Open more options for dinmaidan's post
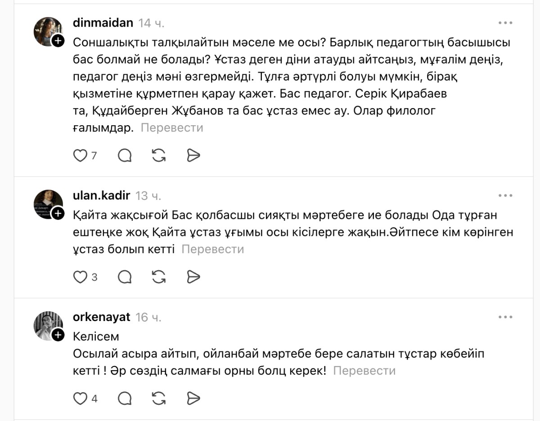The image size is (540, 421). (505, 23)
